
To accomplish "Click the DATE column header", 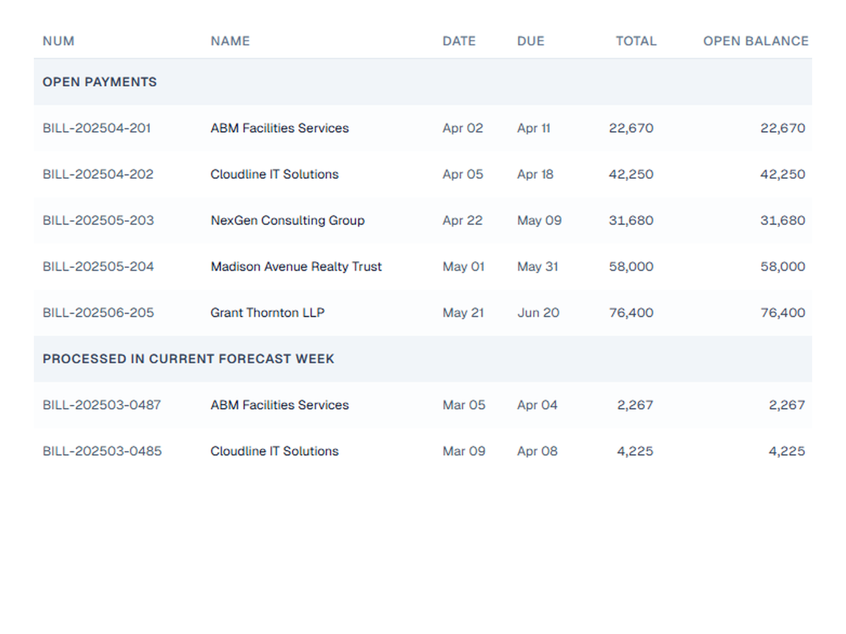I will coord(459,41).
